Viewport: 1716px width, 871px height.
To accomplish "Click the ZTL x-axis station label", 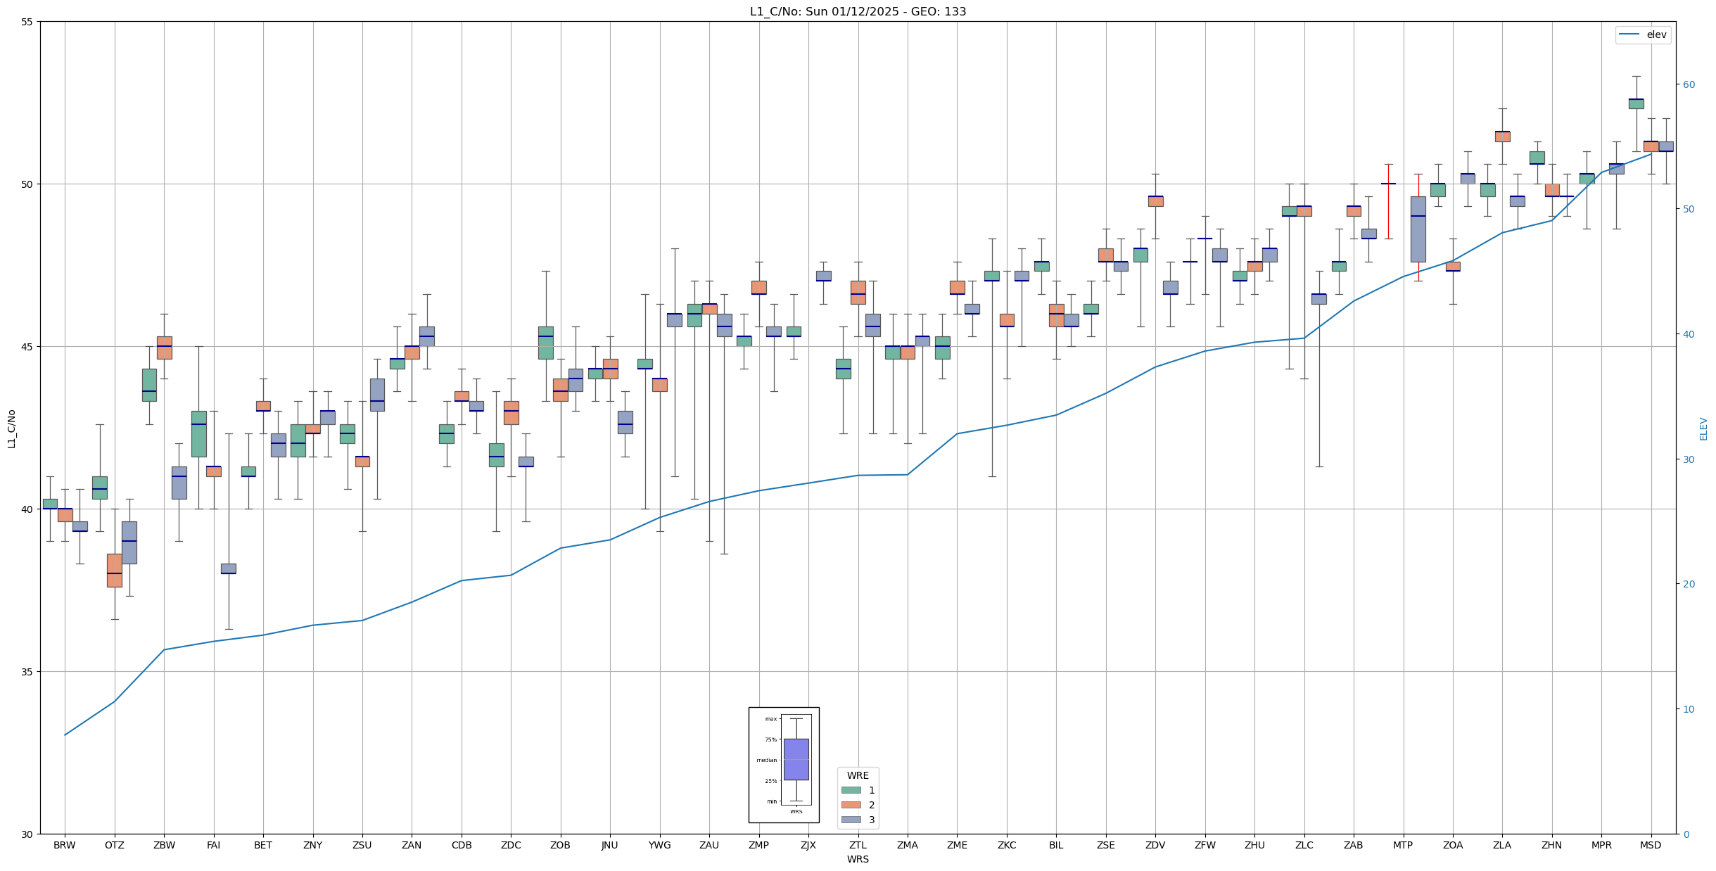I will (858, 845).
